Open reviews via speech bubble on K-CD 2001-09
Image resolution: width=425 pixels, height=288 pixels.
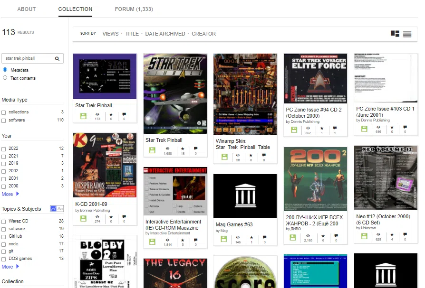pos(124,219)
